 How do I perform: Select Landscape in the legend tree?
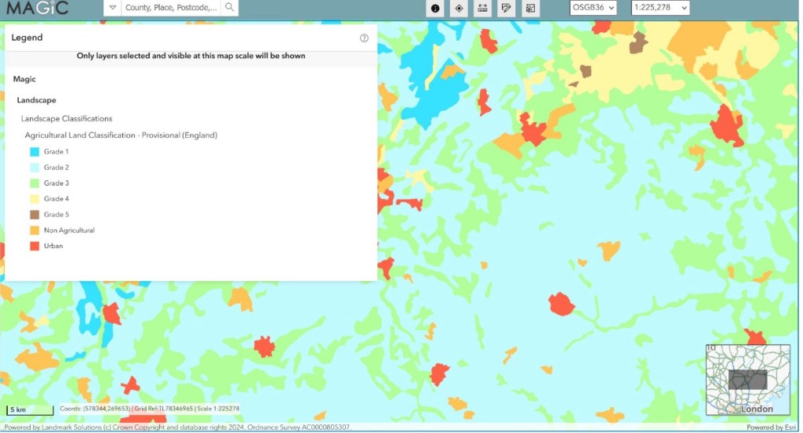coord(36,100)
